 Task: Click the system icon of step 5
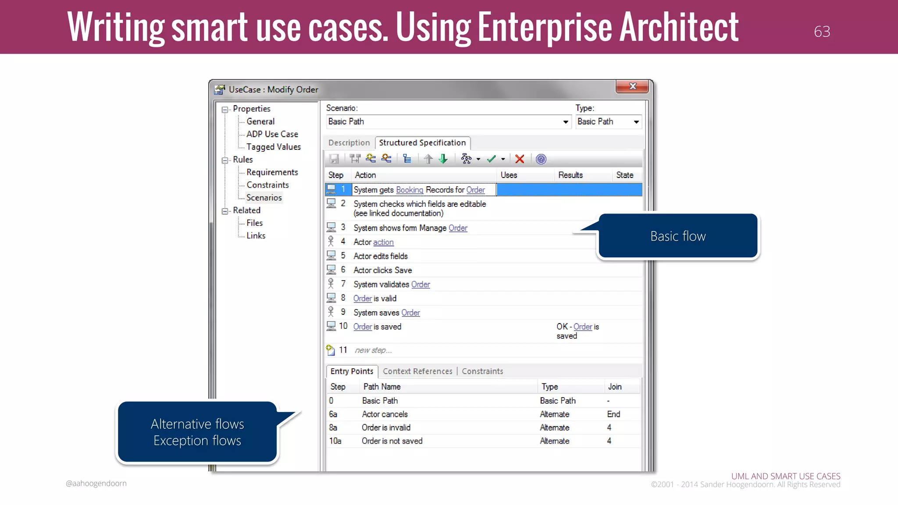(331, 256)
